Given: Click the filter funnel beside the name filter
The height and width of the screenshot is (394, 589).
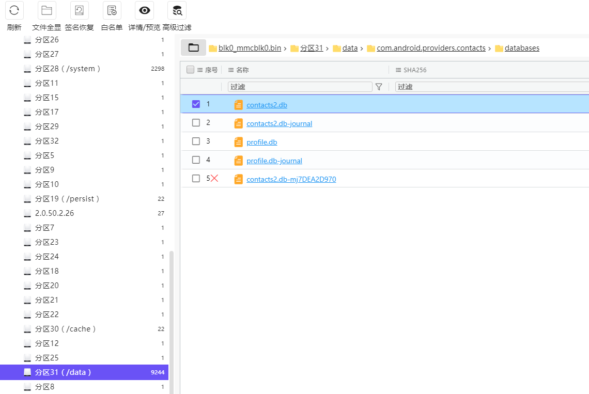Looking at the screenshot, I should click(x=379, y=86).
